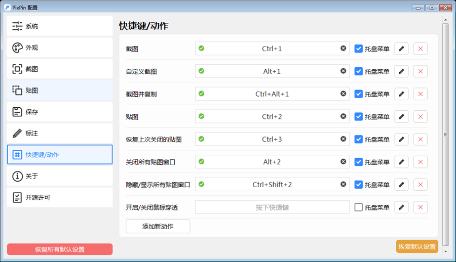Uncheck 托盘菜单 for 恢复上次关闭的贴图
The width and height of the screenshot is (456, 262).
click(358, 139)
